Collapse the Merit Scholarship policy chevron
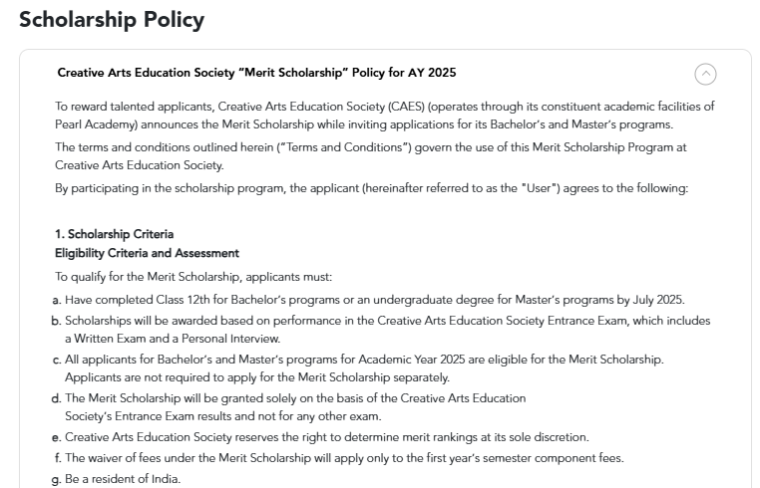This screenshot has width=760, height=488. click(705, 74)
